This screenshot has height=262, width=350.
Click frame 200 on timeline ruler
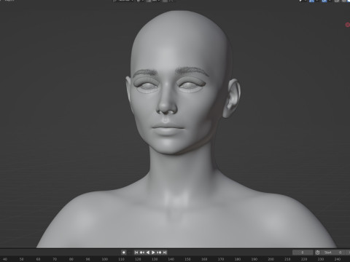pos(271,259)
